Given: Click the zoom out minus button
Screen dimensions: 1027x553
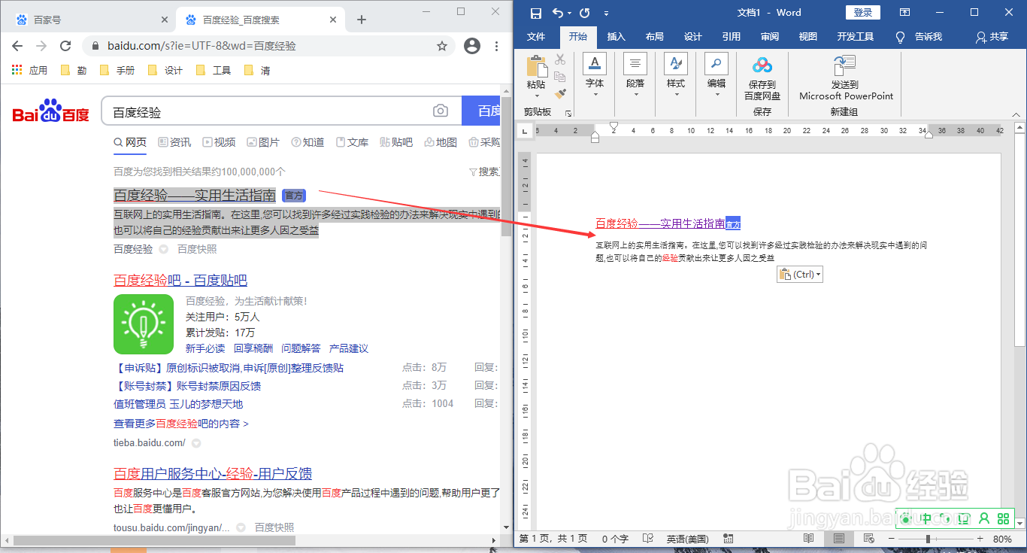Looking at the screenshot, I should [x=891, y=539].
